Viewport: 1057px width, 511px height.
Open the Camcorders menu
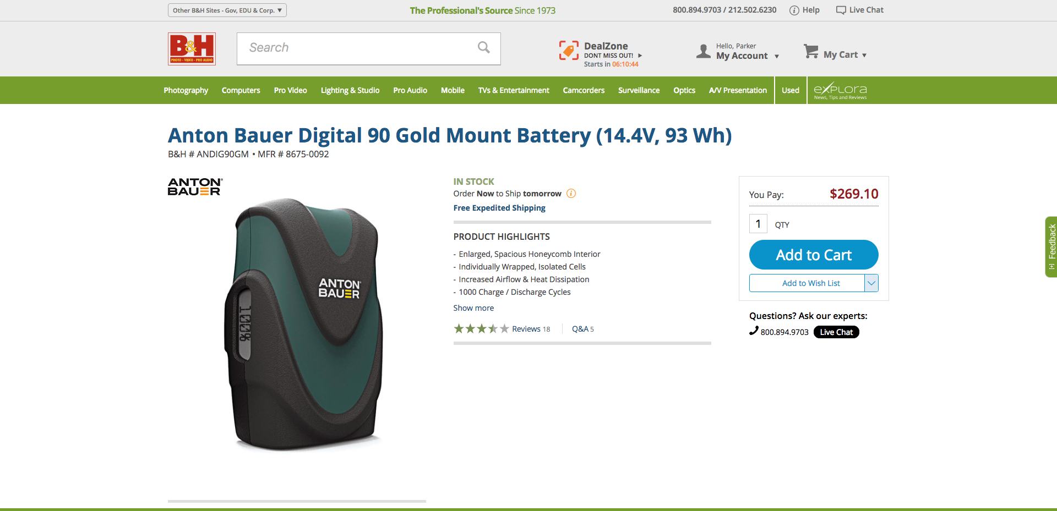(x=584, y=90)
